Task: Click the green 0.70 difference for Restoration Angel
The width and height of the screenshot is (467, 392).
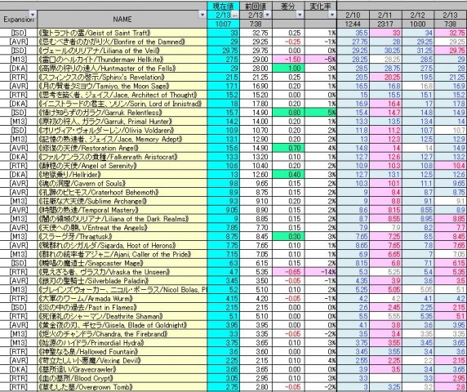Action: [x=288, y=148]
